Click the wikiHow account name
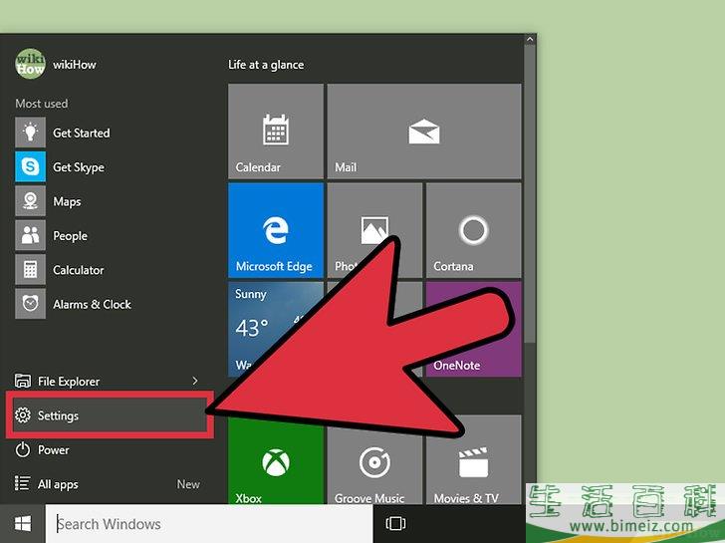The image size is (725, 543). point(75,65)
